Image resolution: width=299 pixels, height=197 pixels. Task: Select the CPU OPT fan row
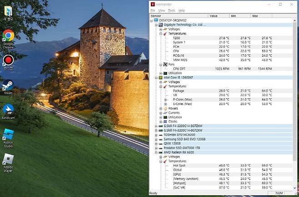(180, 69)
